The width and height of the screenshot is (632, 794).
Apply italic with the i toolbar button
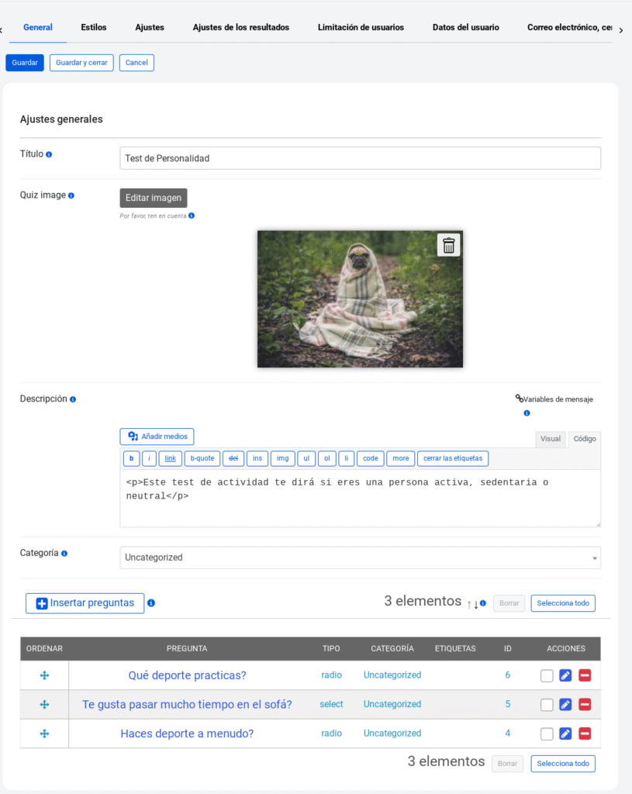150,458
